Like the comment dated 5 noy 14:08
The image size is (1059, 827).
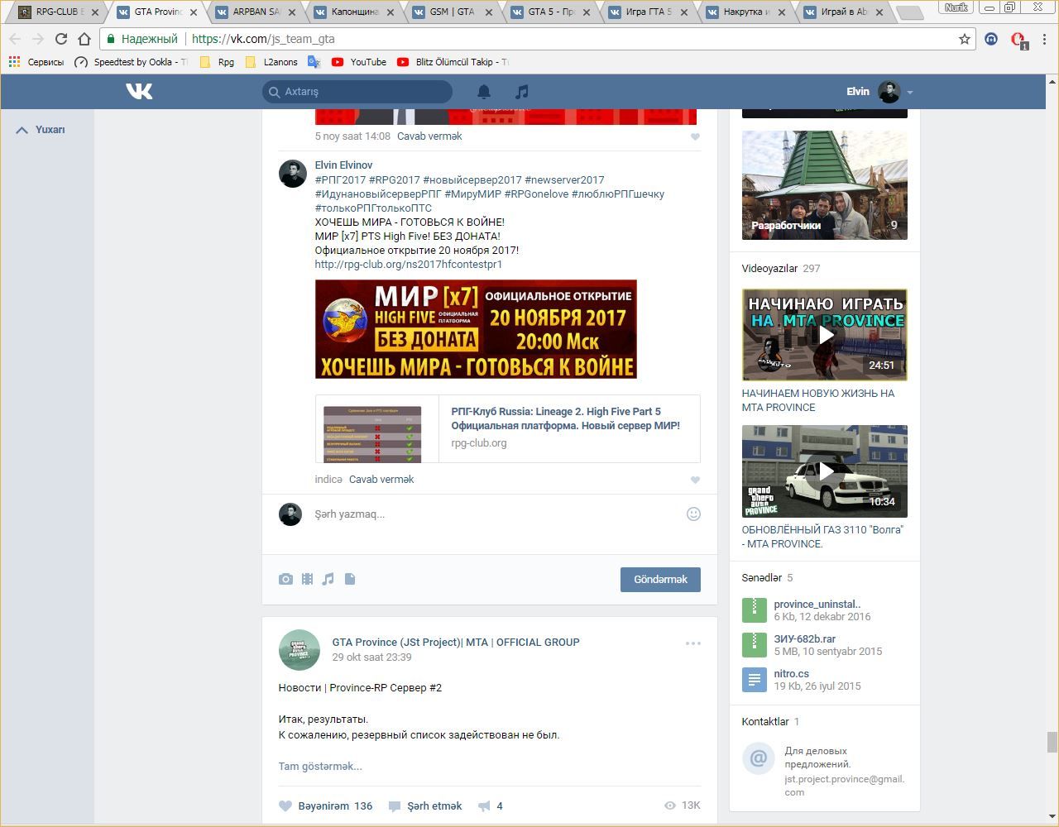(x=695, y=137)
